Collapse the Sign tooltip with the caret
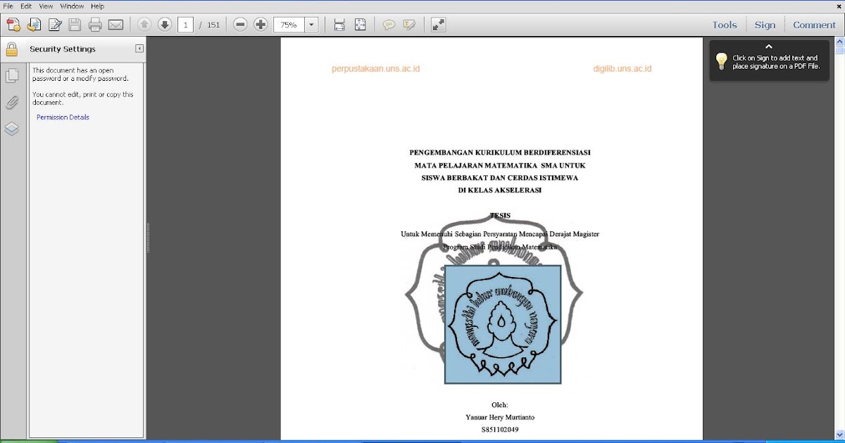The image size is (845, 443). pos(769,46)
